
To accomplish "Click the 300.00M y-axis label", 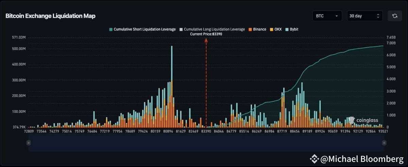I will 19,80.
